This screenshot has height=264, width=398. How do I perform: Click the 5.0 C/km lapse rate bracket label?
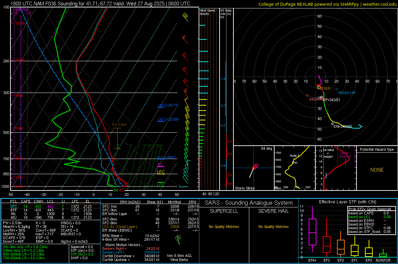click(119, 125)
